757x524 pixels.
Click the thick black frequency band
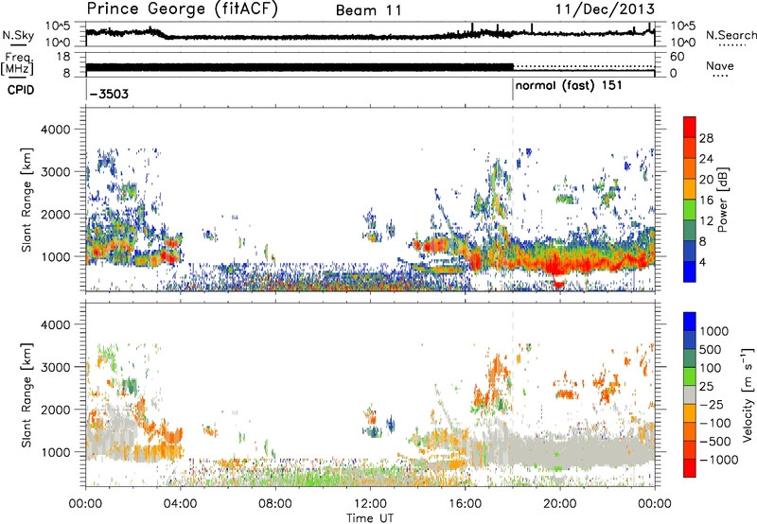click(300, 67)
